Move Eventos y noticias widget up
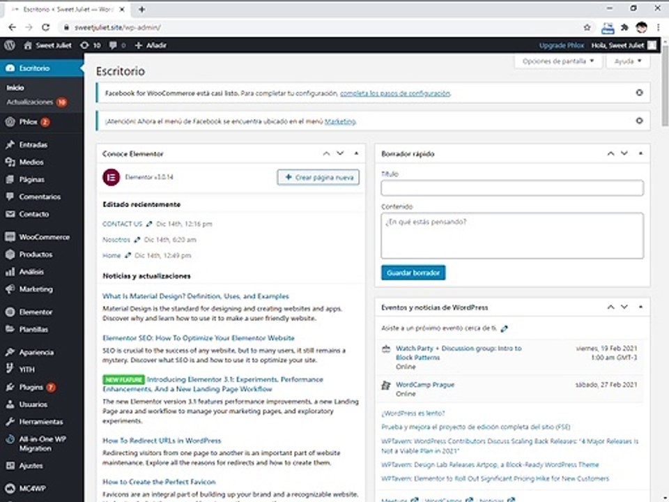669x502 pixels. coord(610,307)
